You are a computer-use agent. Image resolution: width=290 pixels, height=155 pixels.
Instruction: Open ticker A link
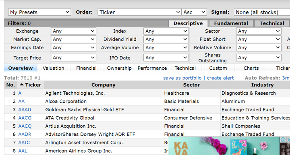click(20, 93)
